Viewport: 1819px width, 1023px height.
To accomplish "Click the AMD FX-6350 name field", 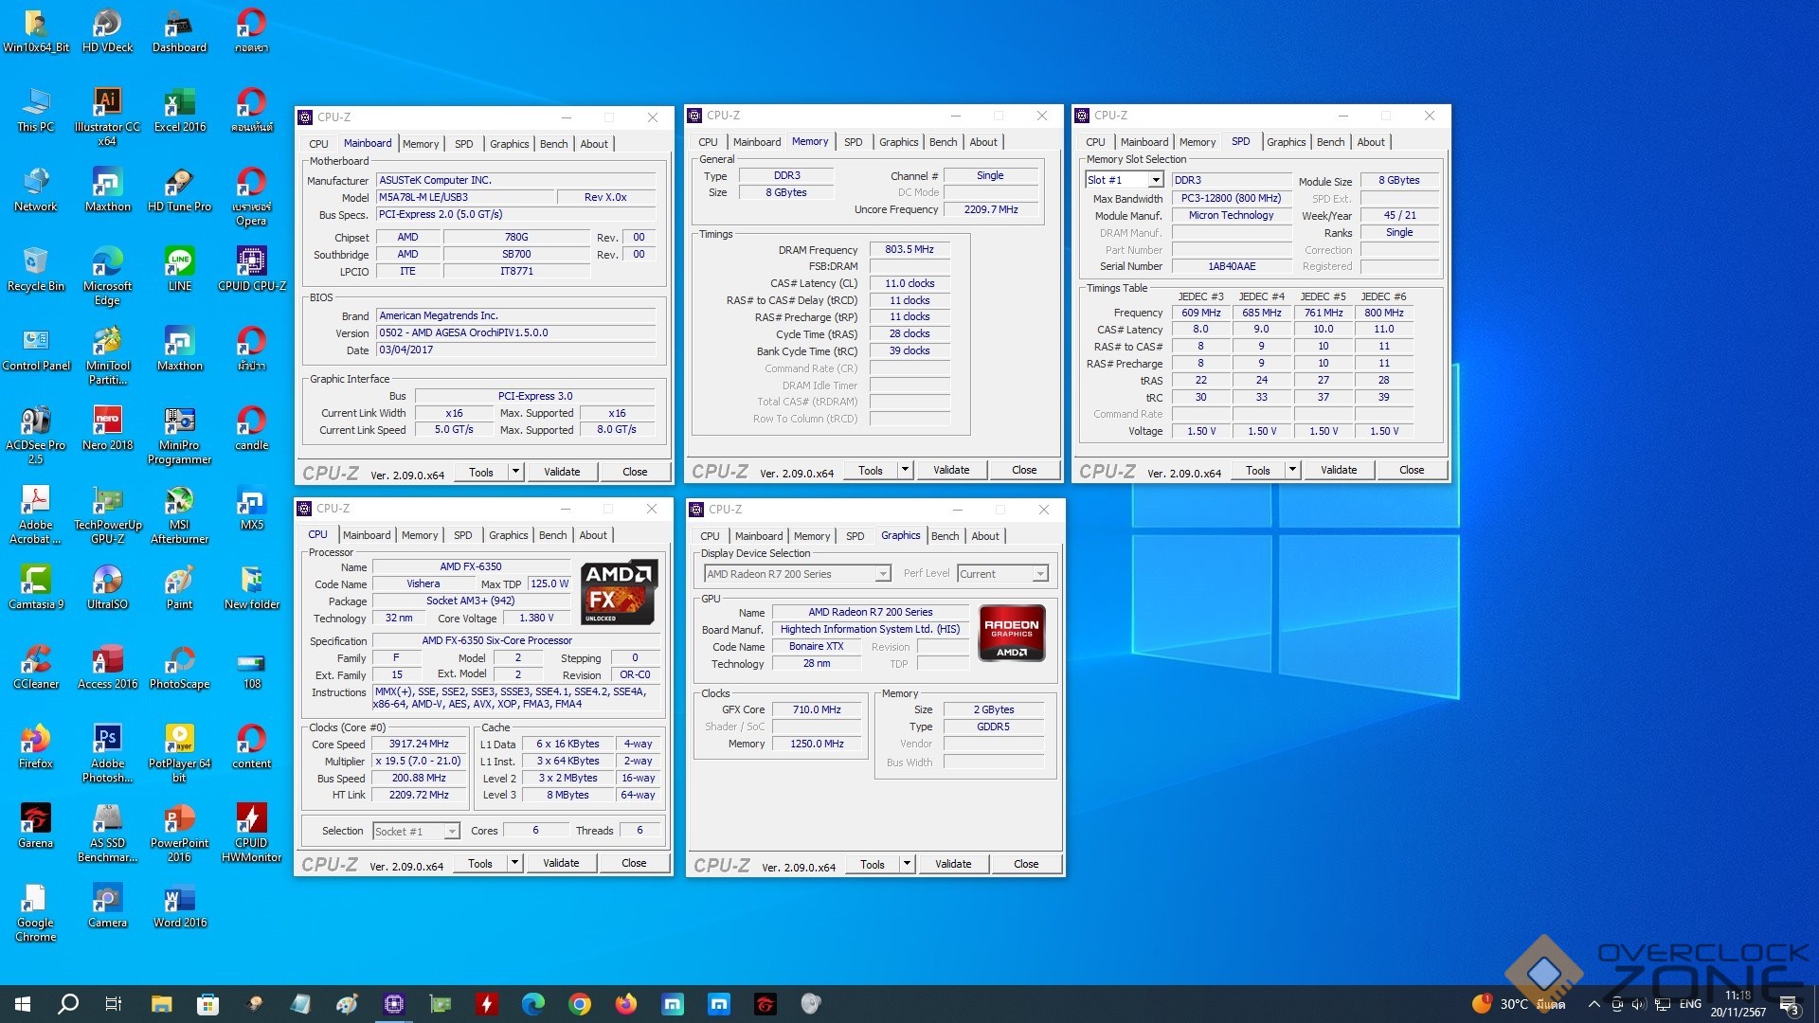I will pyautogui.click(x=471, y=566).
